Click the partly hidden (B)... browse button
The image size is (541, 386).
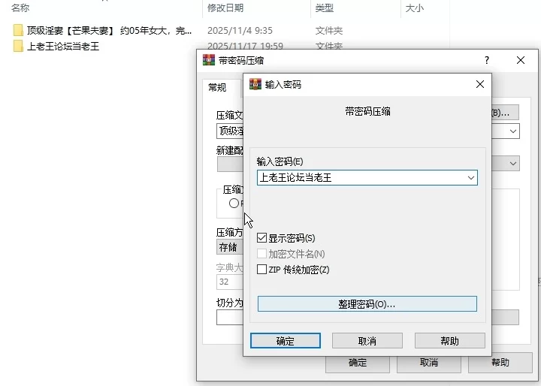point(505,113)
